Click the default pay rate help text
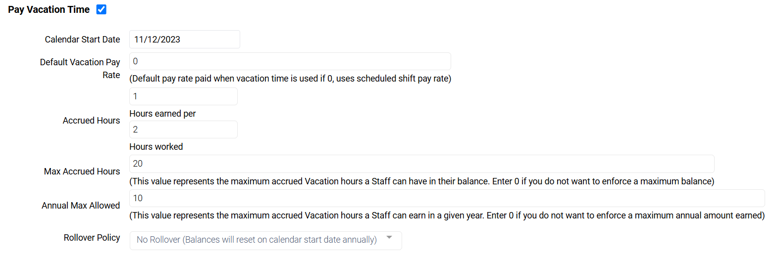The image size is (778, 257). pos(290,79)
